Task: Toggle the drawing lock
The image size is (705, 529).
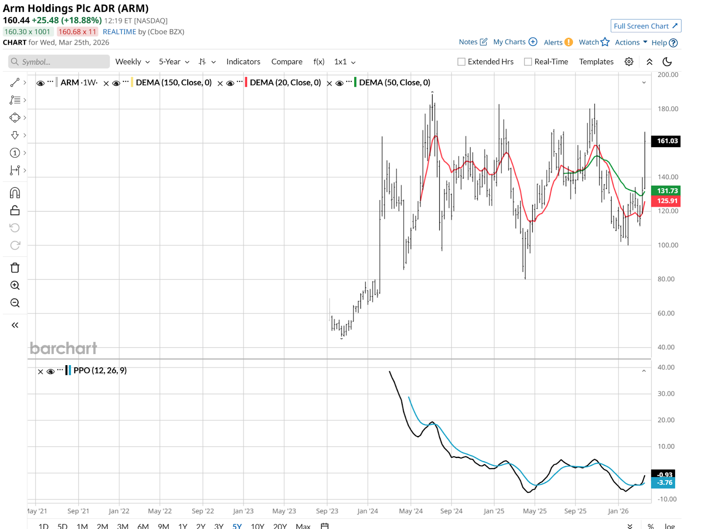Action: coord(15,211)
